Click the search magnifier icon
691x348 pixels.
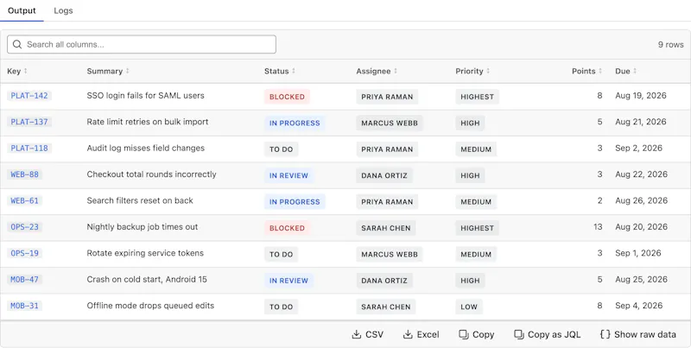pyautogui.click(x=17, y=45)
